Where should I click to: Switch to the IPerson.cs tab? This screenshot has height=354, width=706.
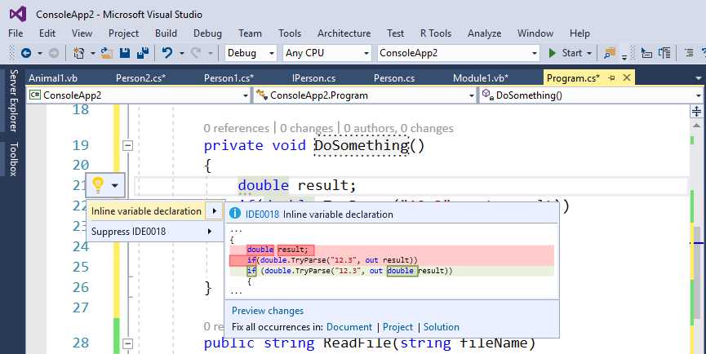(x=314, y=78)
